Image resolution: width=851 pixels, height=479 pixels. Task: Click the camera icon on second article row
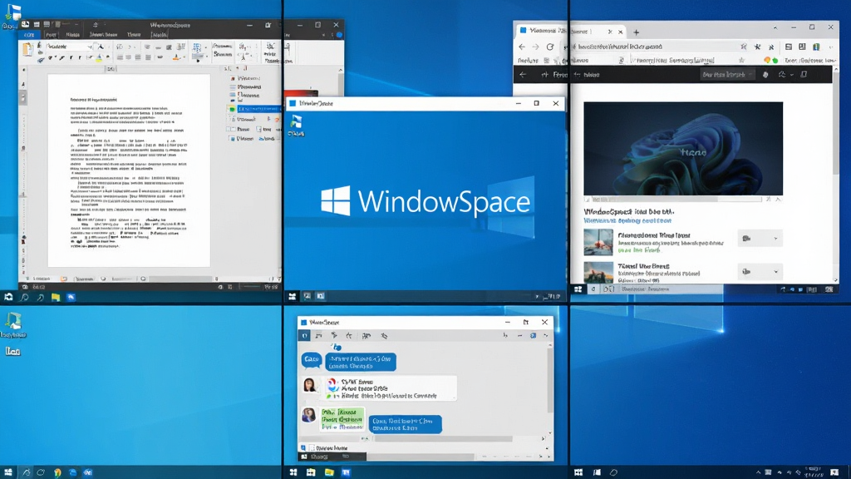[747, 272]
